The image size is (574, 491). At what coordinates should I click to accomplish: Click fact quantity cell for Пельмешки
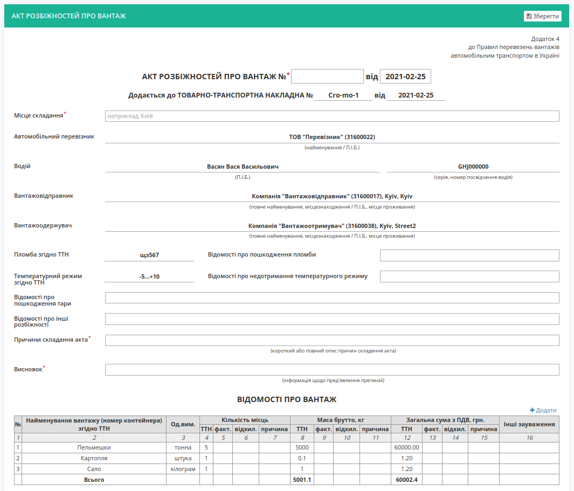223,447
